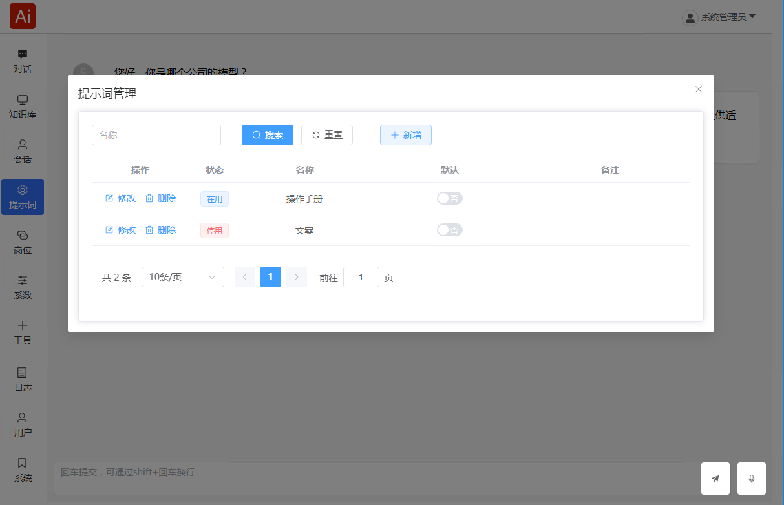Toggle default switch for 文案

click(x=449, y=230)
